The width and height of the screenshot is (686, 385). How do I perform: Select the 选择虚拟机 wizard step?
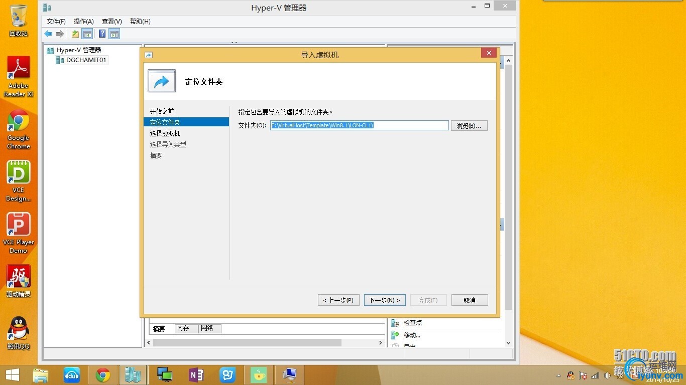tap(165, 133)
